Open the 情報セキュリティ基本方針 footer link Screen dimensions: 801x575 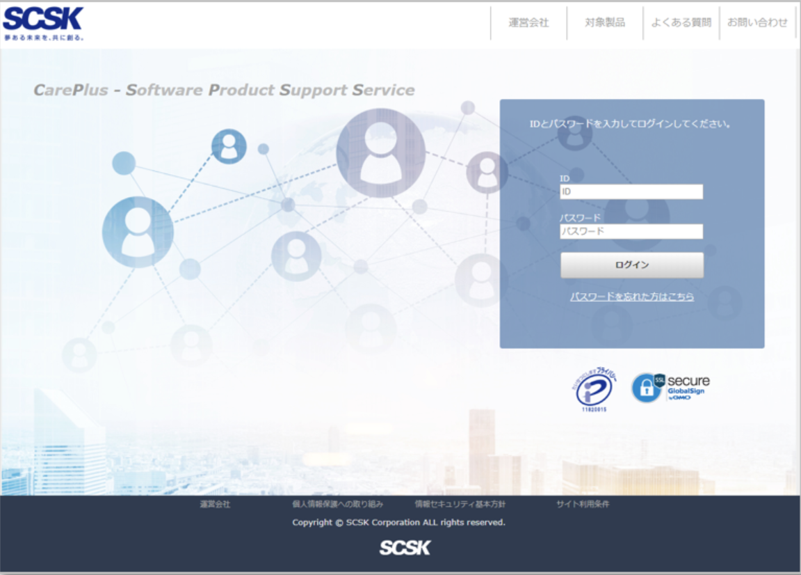pyautogui.click(x=460, y=505)
